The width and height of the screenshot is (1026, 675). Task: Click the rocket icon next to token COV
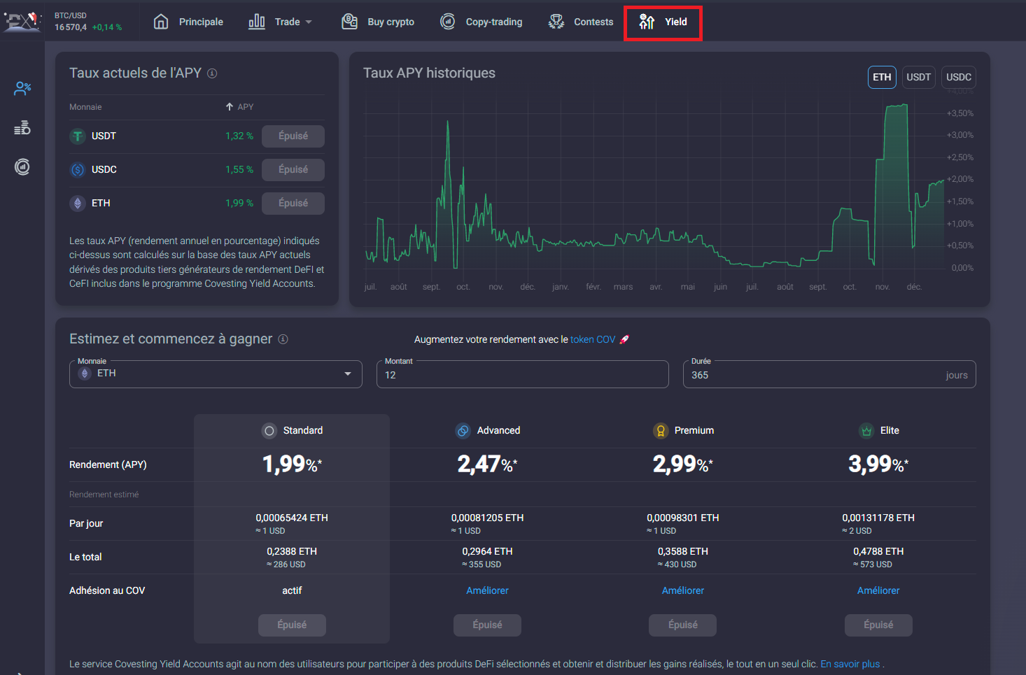(624, 339)
